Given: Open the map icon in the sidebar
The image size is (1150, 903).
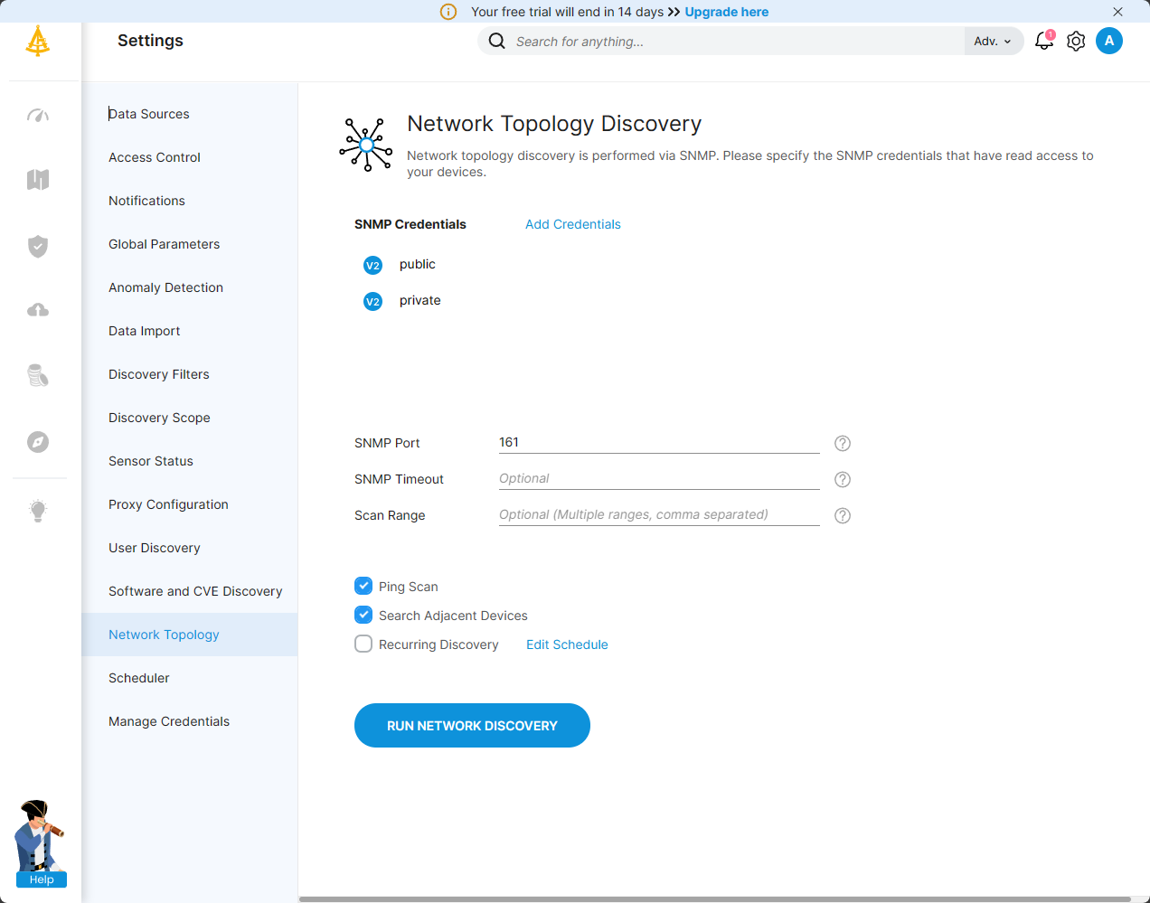Looking at the screenshot, I should pos(38,179).
